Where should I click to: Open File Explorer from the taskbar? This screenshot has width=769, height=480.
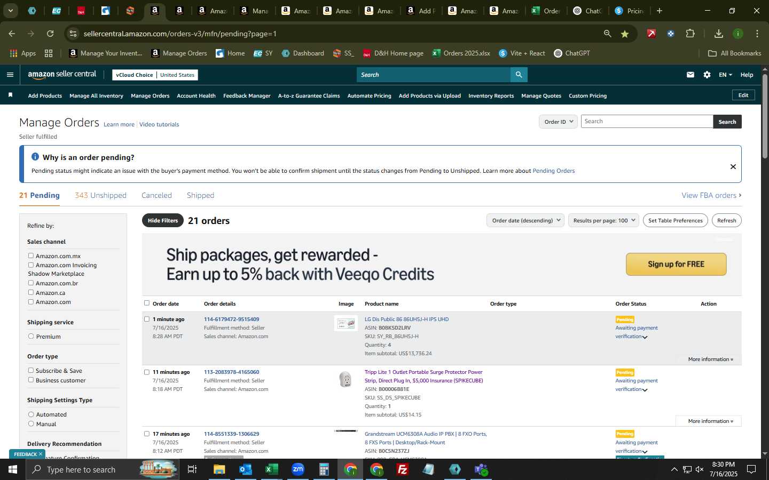(x=219, y=469)
